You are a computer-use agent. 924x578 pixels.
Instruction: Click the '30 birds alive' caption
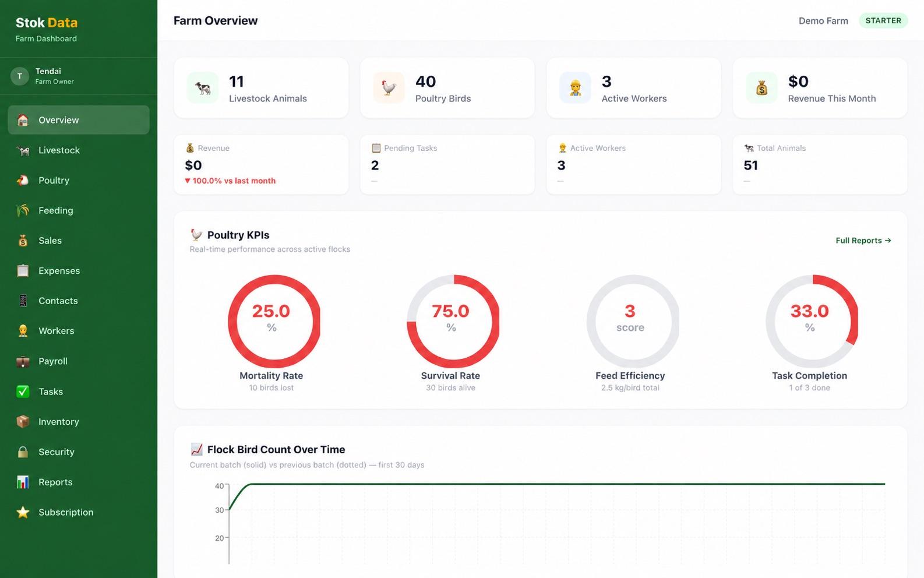450,388
